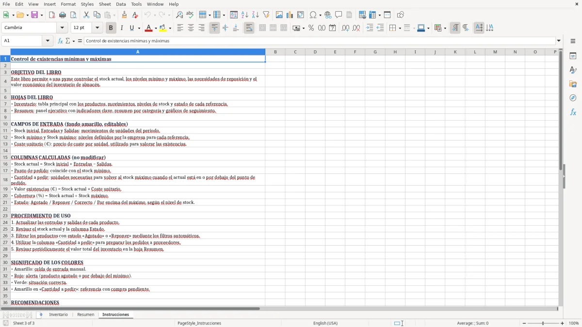Click the Find & Replace icon

coord(179,15)
